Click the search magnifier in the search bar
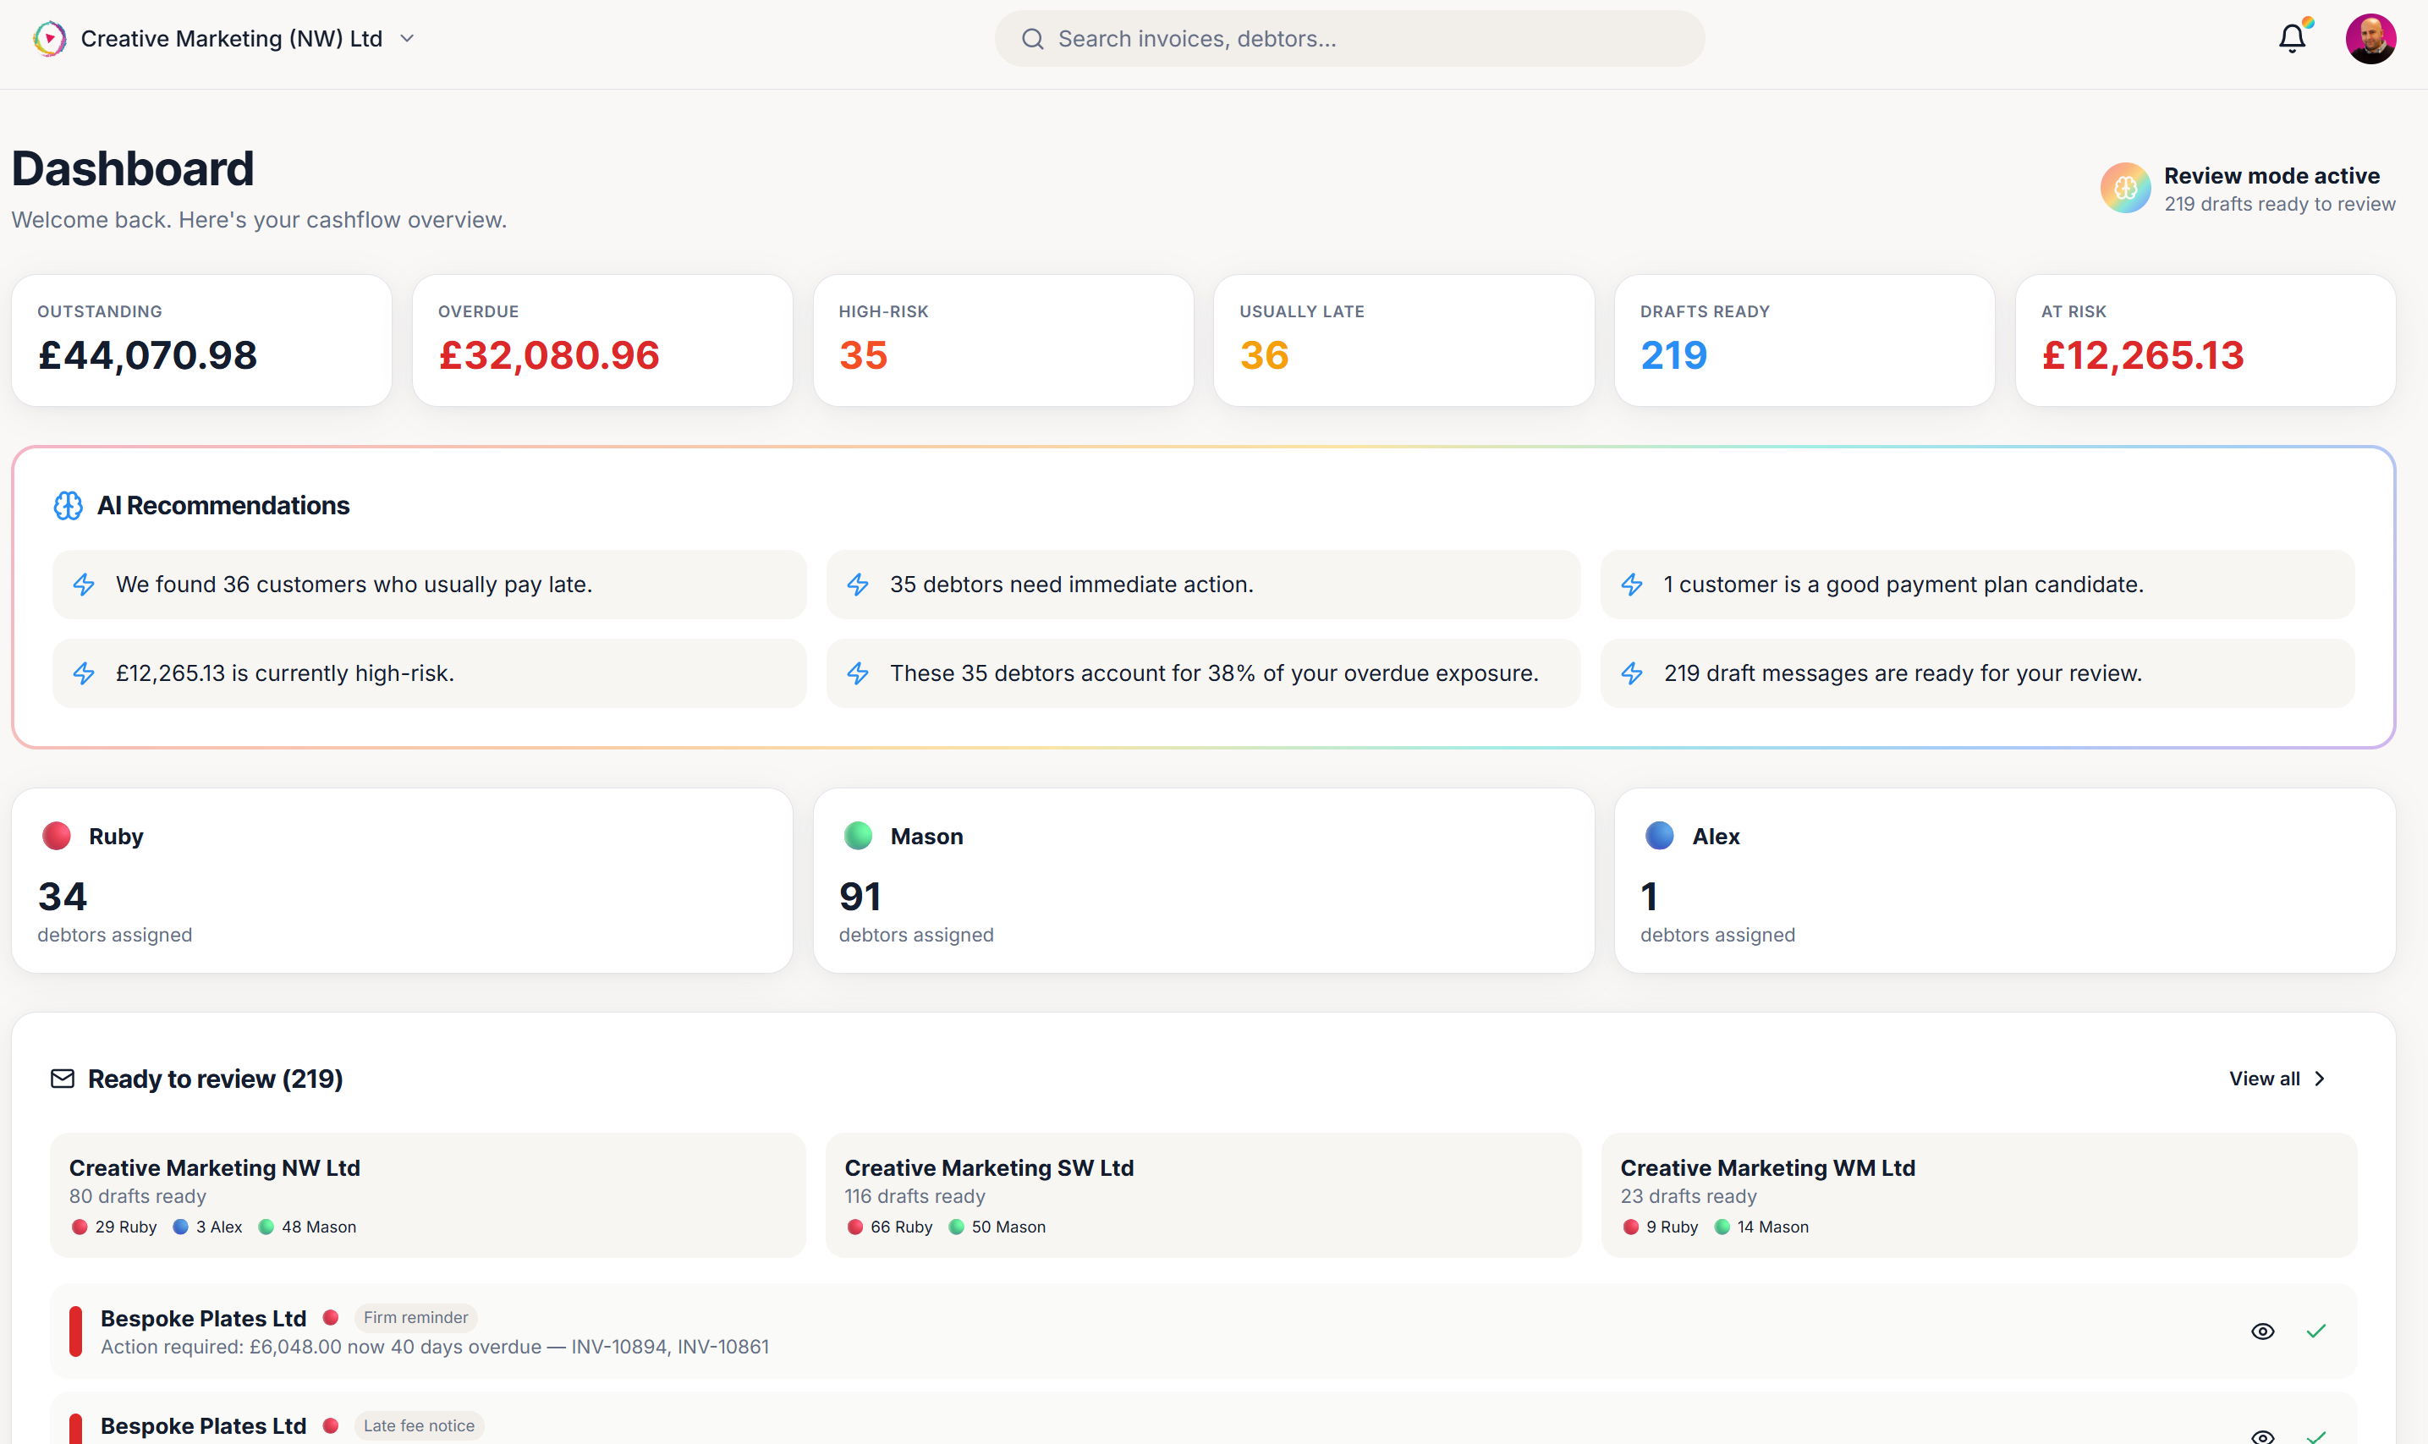Viewport: 2428px width, 1444px height. pos(1034,38)
